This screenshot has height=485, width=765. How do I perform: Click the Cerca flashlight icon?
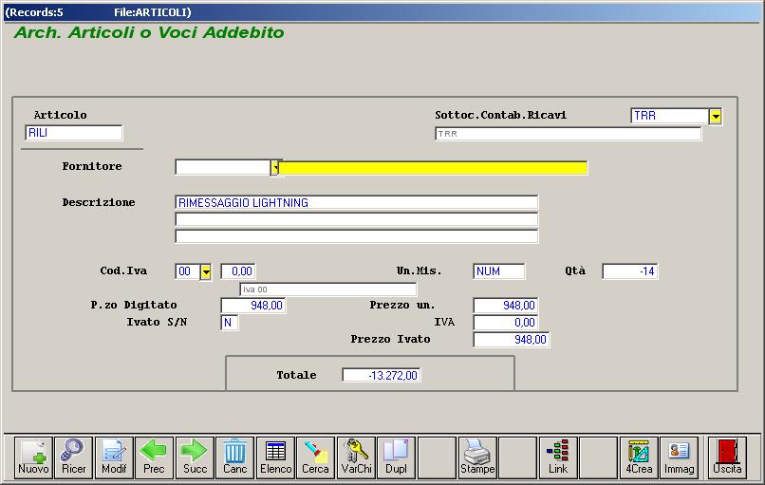coord(316,457)
